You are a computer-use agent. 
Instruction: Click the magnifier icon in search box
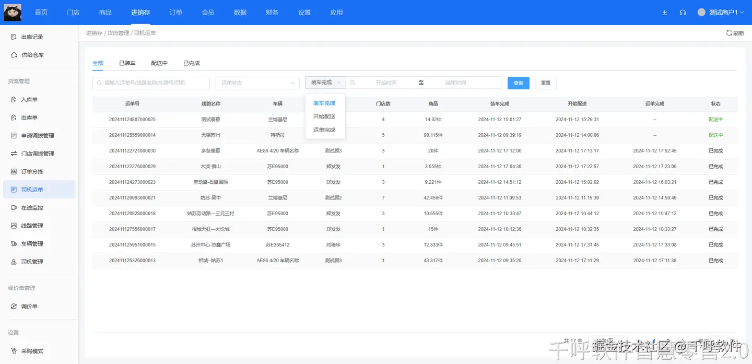click(99, 83)
